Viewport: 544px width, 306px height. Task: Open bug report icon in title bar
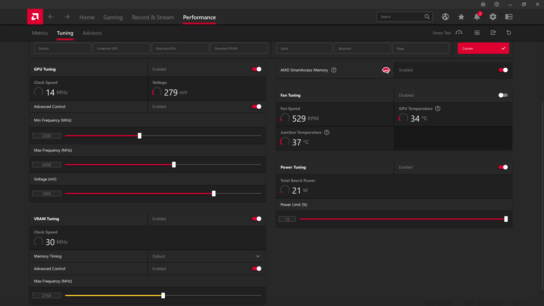483,4
